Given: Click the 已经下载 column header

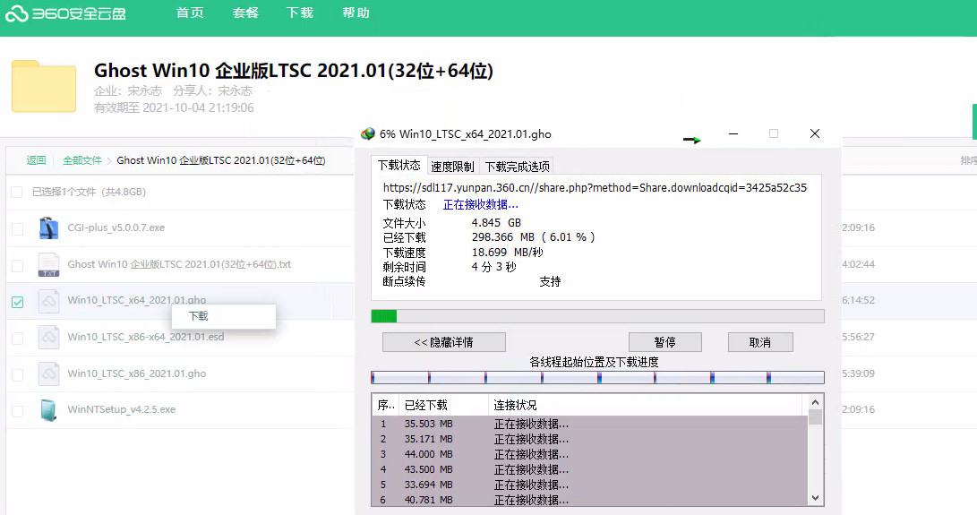Looking at the screenshot, I should click(443, 405).
